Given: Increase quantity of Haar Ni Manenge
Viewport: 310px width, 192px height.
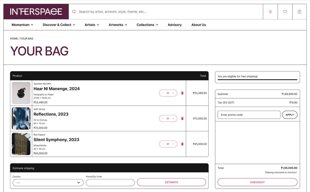Looking at the screenshot, I should [x=173, y=93].
